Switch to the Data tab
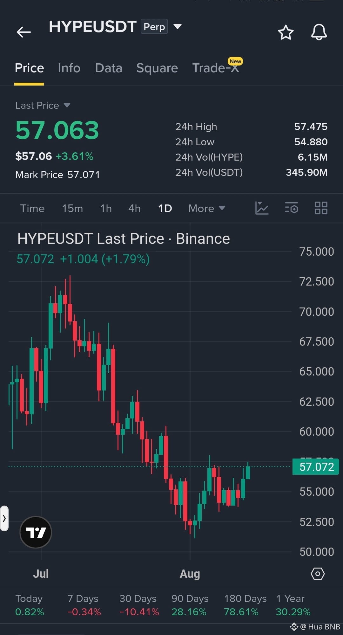This screenshot has height=635, width=343. (109, 68)
